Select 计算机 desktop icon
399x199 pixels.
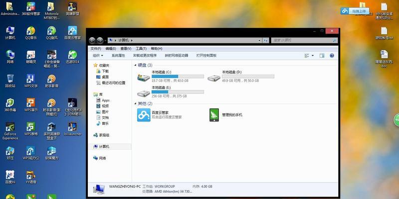pyautogui.click(x=10, y=33)
